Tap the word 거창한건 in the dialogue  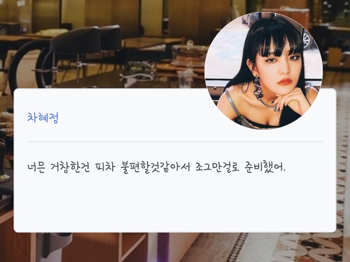pos(70,167)
